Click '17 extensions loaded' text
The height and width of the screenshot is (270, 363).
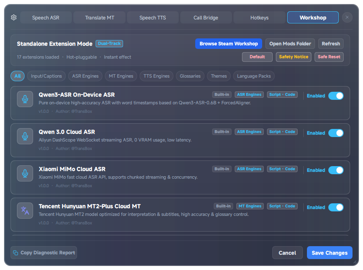point(38,57)
